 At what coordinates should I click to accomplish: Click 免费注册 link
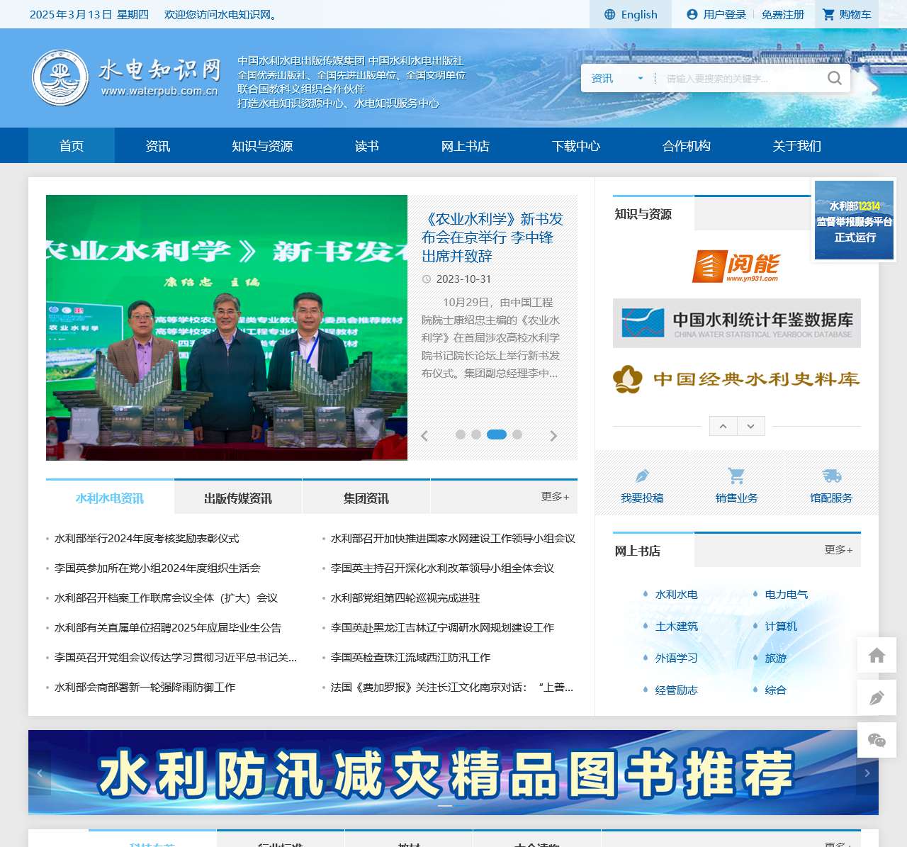click(783, 14)
